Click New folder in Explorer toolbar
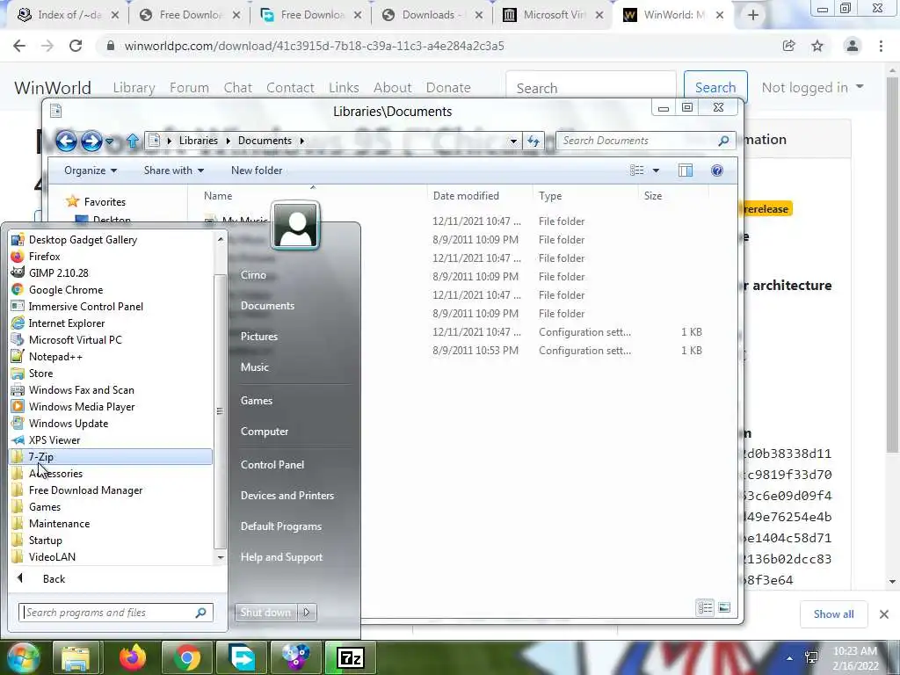Screen dimensions: 900x675 point(257,171)
